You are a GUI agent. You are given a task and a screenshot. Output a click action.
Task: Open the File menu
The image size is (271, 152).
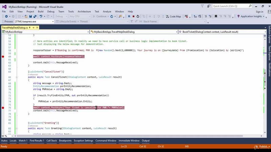(4, 11)
